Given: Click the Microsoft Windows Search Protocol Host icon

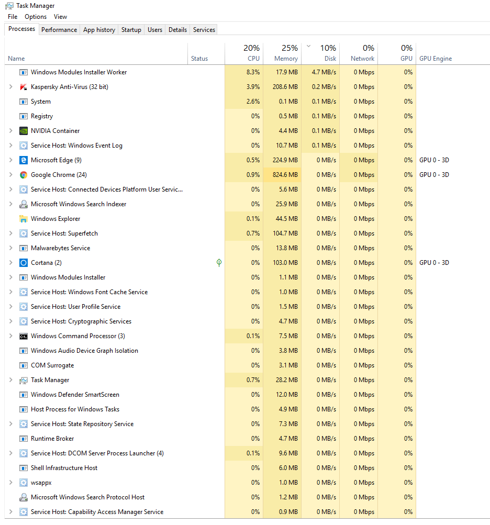Looking at the screenshot, I should (24, 497).
